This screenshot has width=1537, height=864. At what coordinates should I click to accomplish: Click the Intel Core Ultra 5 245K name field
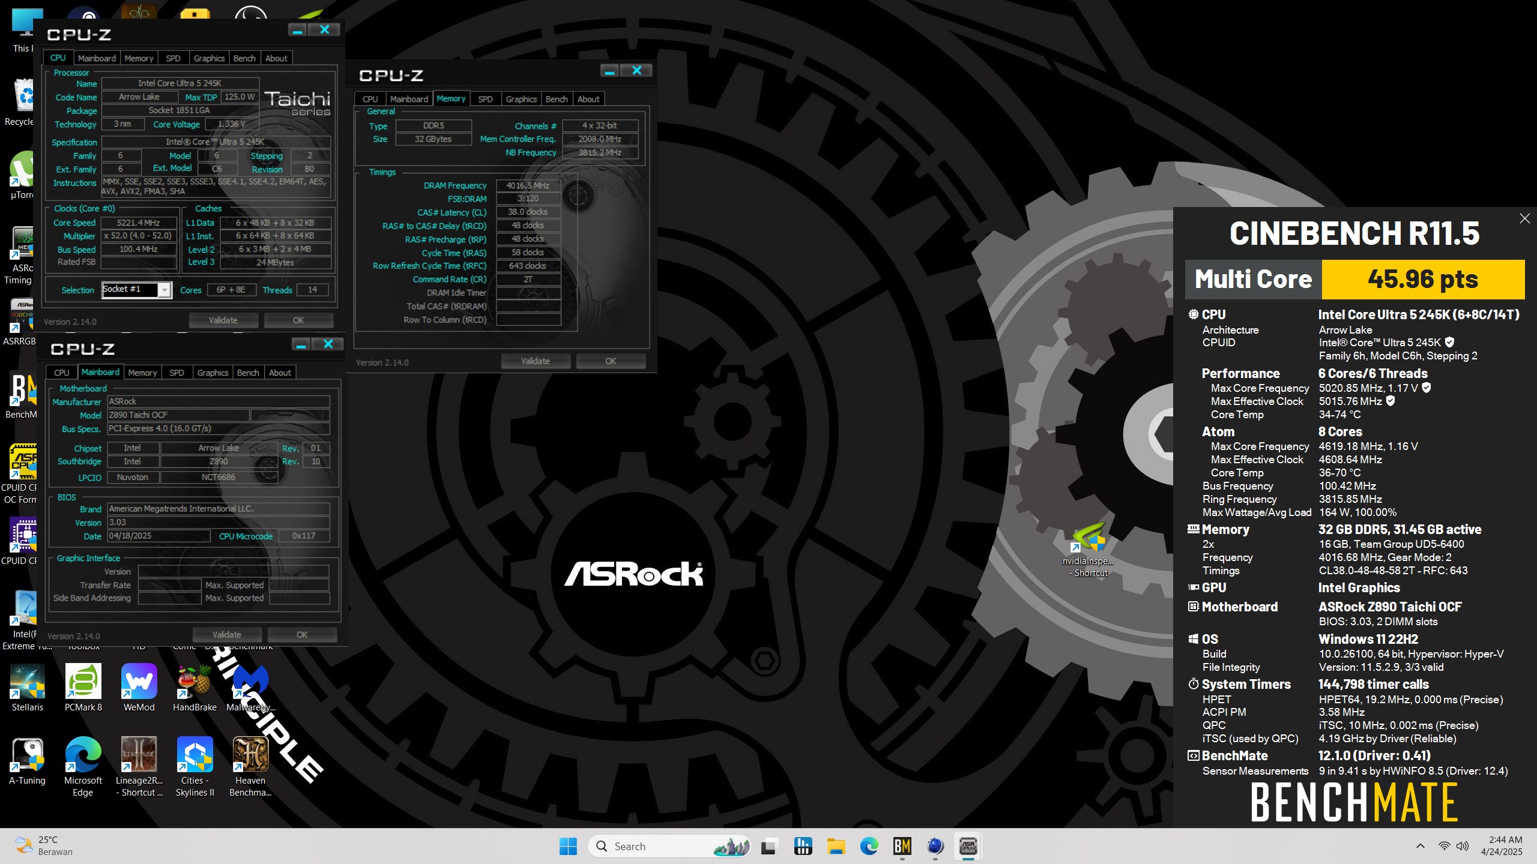tap(180, 83)
